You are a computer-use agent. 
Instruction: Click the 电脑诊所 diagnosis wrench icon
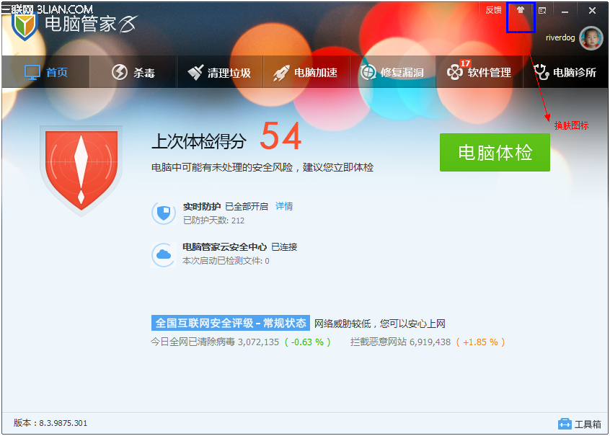coord(539,71)
